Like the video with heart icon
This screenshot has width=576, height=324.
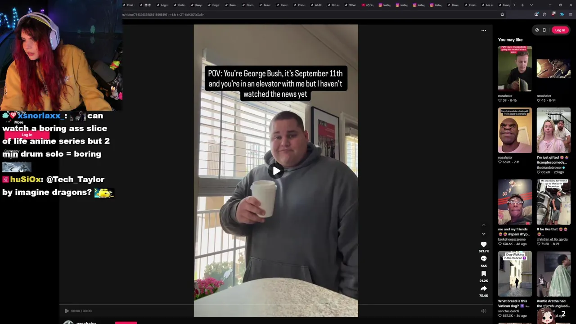pyautogui.click(x=484, y=244)
